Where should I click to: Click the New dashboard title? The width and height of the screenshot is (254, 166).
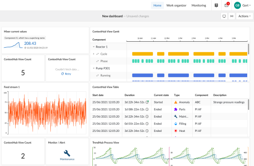(113, 16)
